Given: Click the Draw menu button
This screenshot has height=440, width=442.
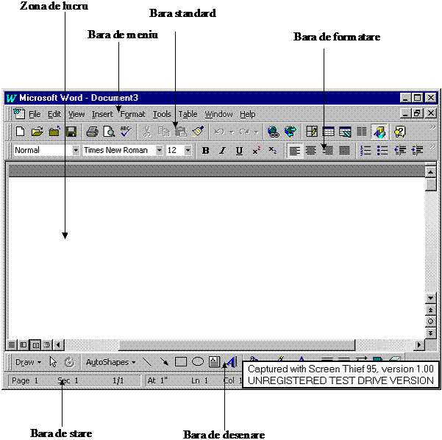Looking at the screenshot, I should pyautogui.click(x=28, y=362).
